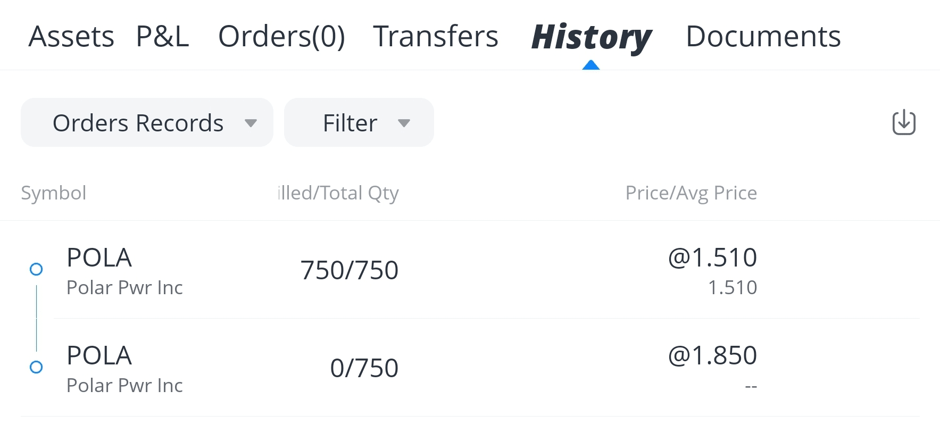Open the POLA order filled 750/750
Screen dimensions: 940x424
click(125, 270)
